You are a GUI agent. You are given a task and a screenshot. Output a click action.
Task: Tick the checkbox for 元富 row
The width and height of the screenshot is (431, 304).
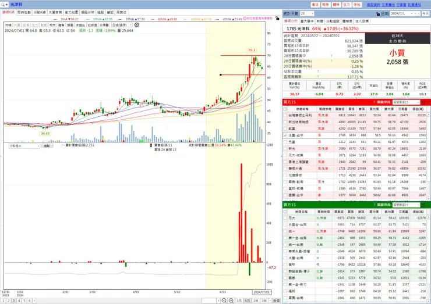point(285,142)
